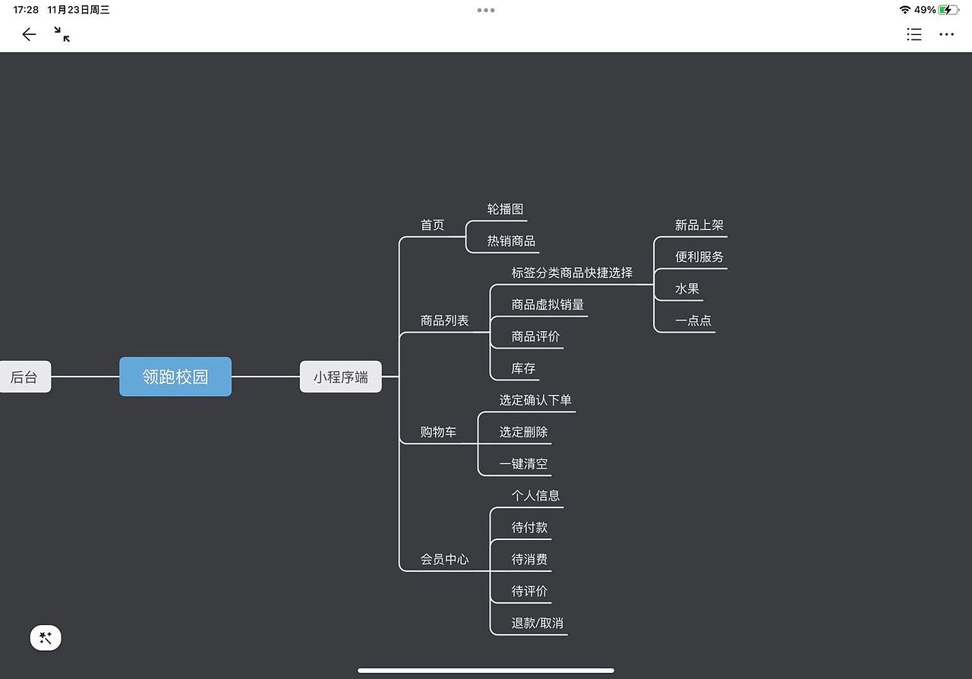Tap the AI magic wand button

(46, 637)
